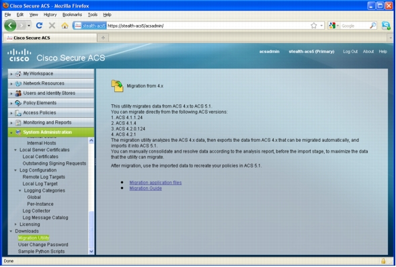
Task: Click the search magnifier icon
Action: pyautogui.click(x=372, y=26)
